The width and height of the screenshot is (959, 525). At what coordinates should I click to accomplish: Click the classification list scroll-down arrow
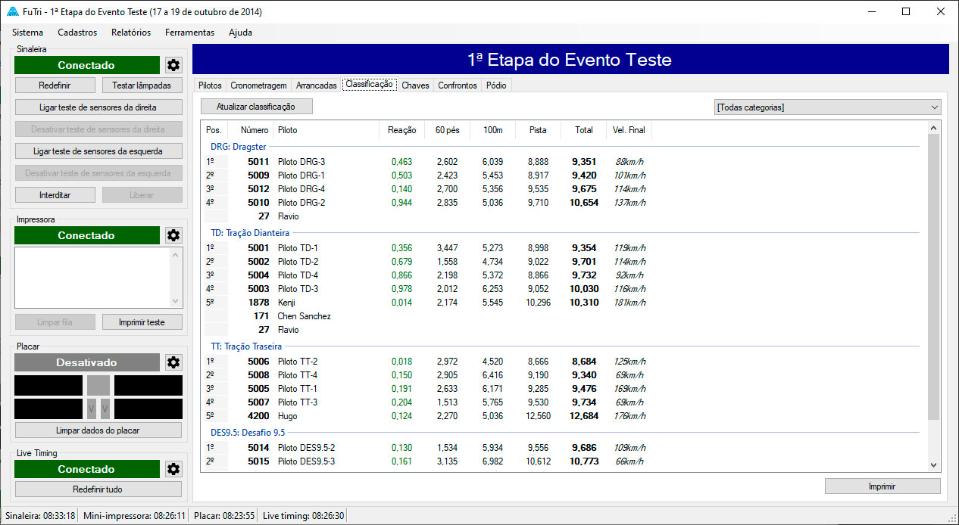point(933,465)
